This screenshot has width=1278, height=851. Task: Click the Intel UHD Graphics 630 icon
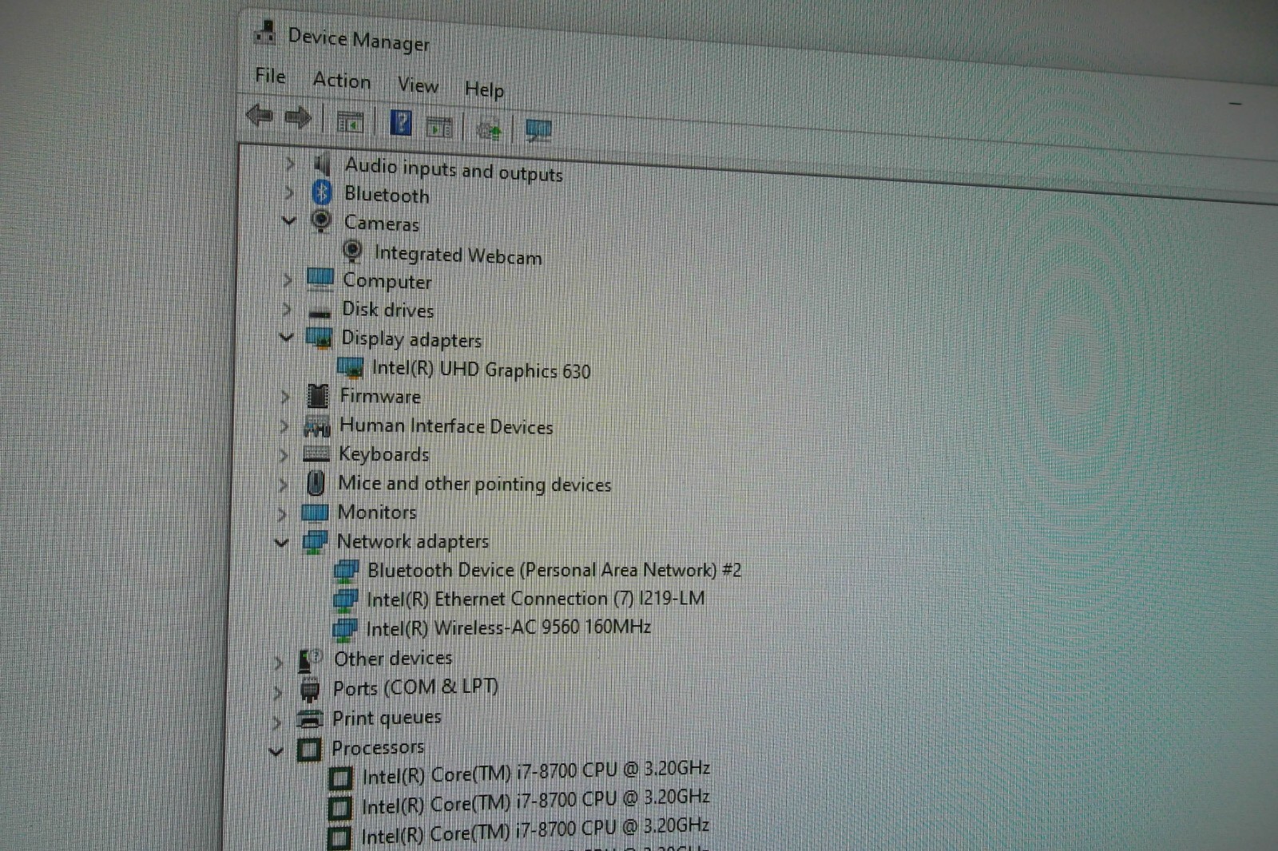click(x=350, y=367)
